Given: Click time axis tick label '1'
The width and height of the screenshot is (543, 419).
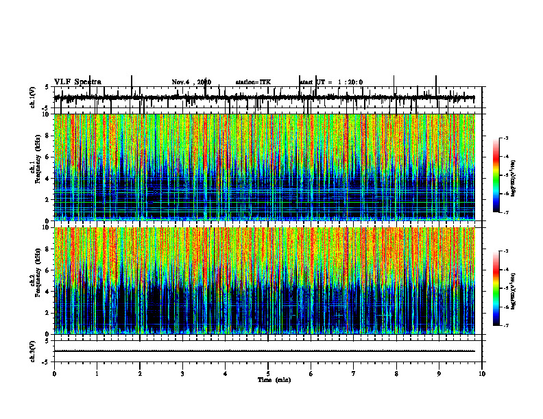Looking at the screenshot, I should [x=97, y=374].
